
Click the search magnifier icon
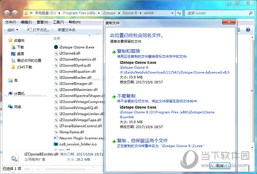[251, 13]
